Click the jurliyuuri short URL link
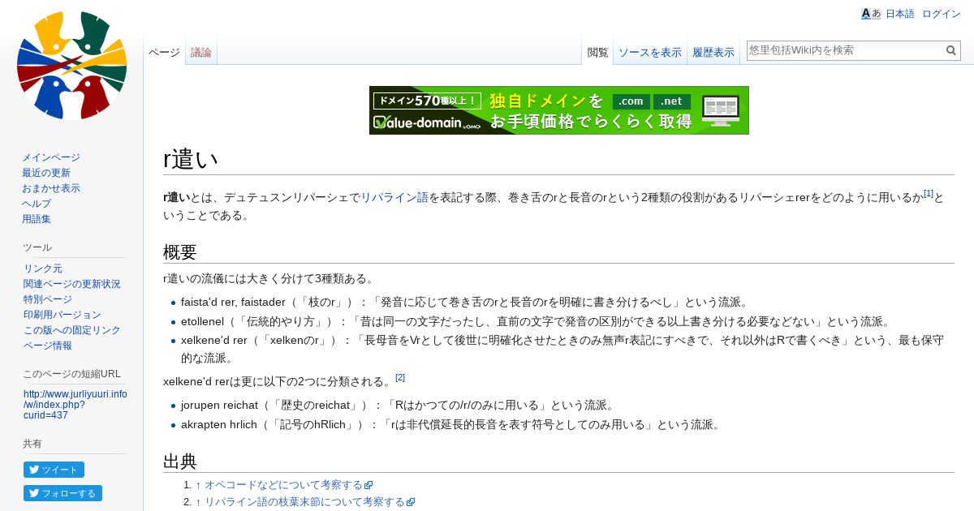The image size is (974, 511). pyautogui.click(x=75, y=405)
